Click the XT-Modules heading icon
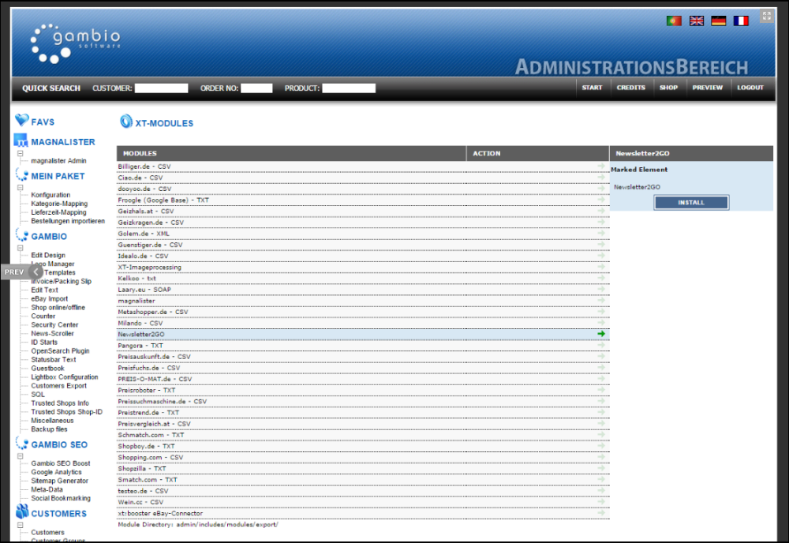Image resolution: width=789 pixels, height=543 pixels. [x=125, y=122]
